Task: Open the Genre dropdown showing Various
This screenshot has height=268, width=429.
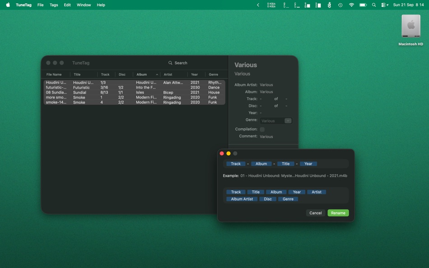Action: 275,120
